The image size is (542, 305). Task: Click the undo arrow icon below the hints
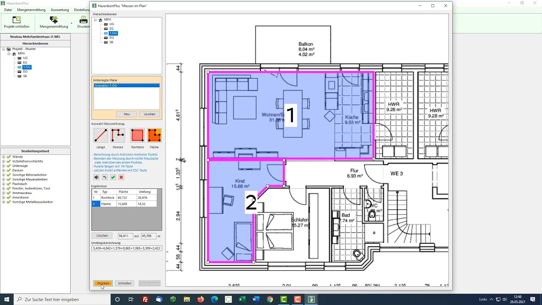click(105, 177)
